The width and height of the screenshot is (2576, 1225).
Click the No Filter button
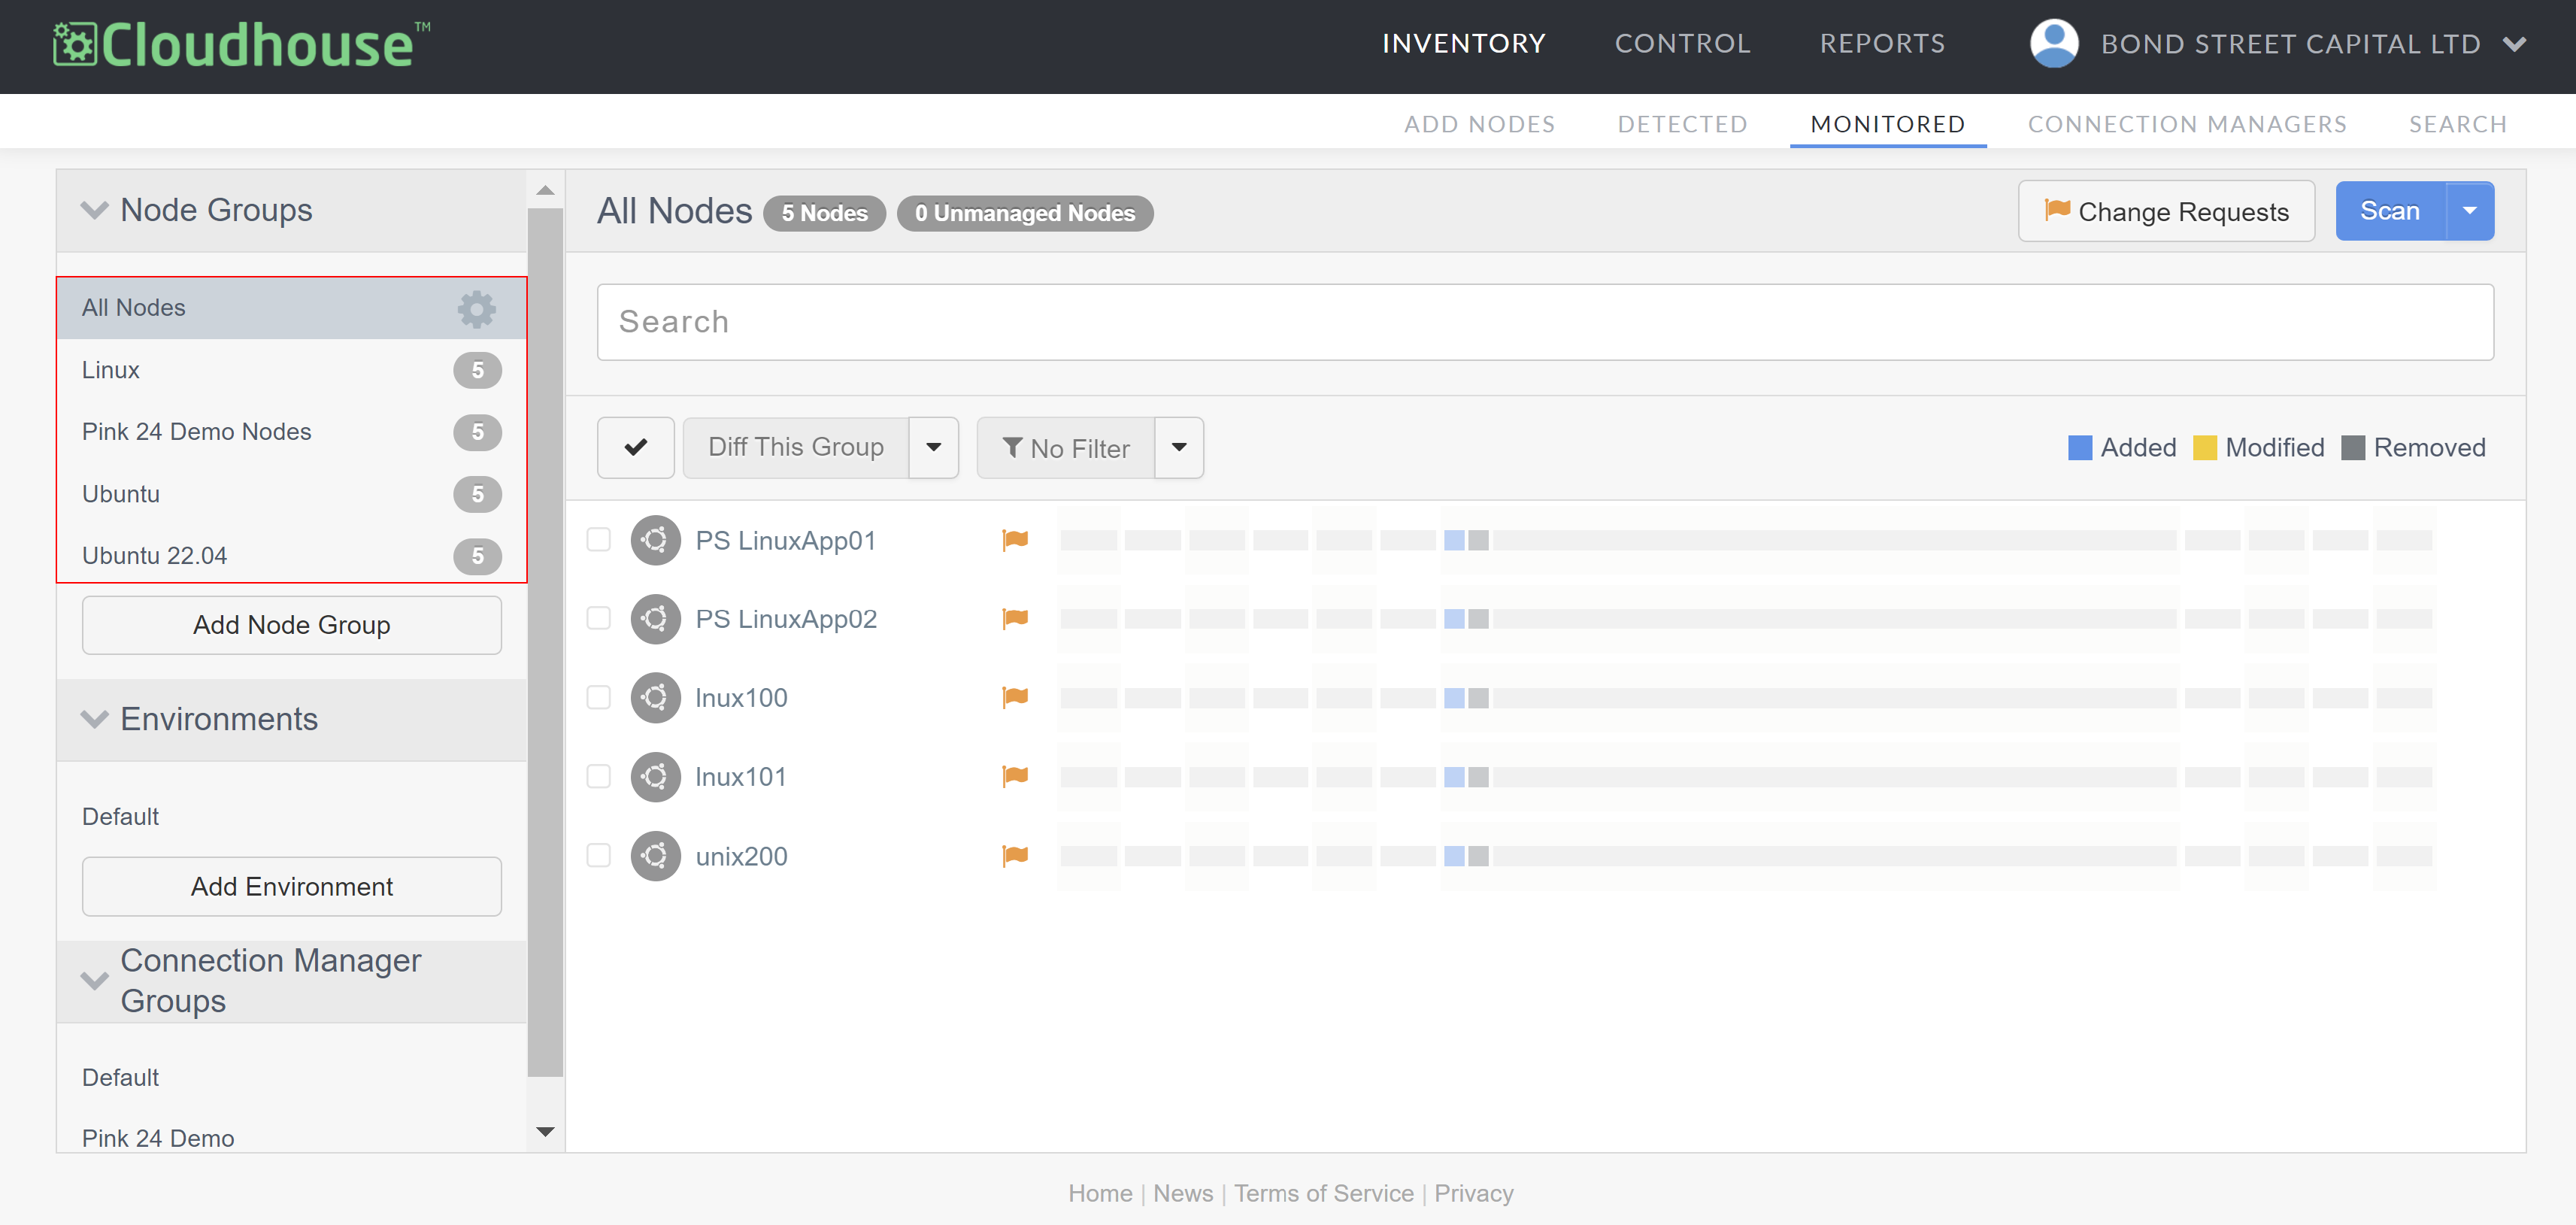(1066, 448)
